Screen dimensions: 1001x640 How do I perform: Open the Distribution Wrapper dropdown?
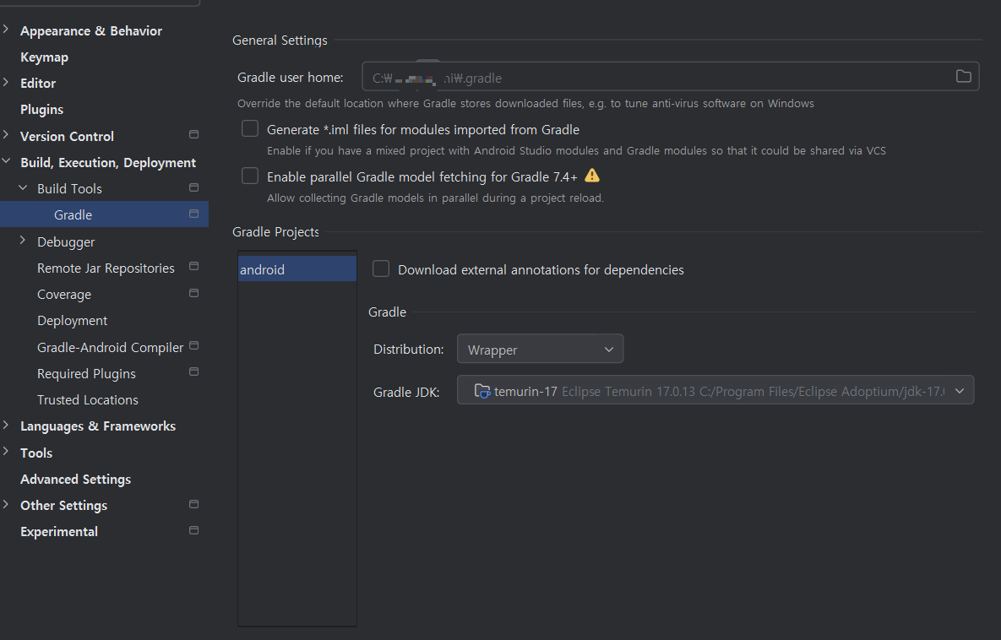(540, 349)
